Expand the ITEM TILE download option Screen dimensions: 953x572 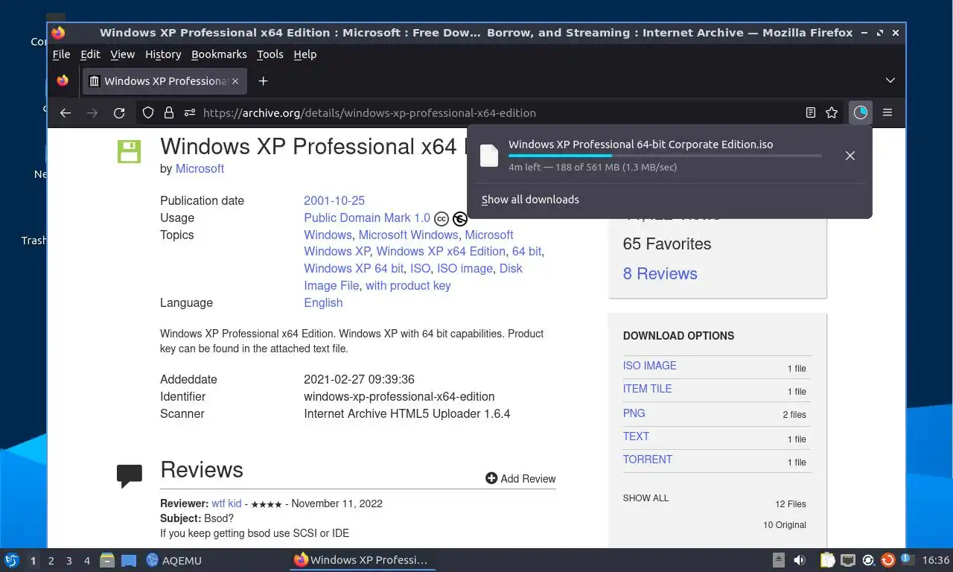648,389
